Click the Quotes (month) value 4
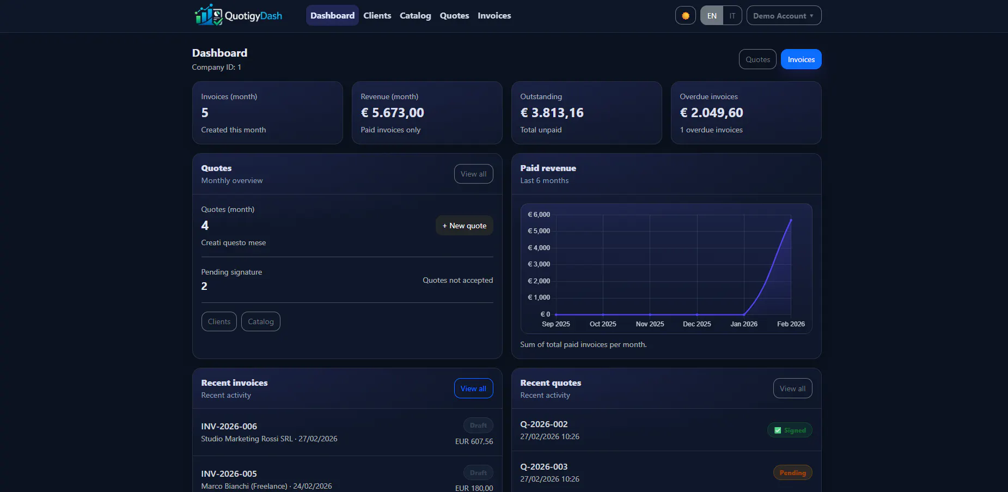1008x492 pixels. [x=205, y=226]
